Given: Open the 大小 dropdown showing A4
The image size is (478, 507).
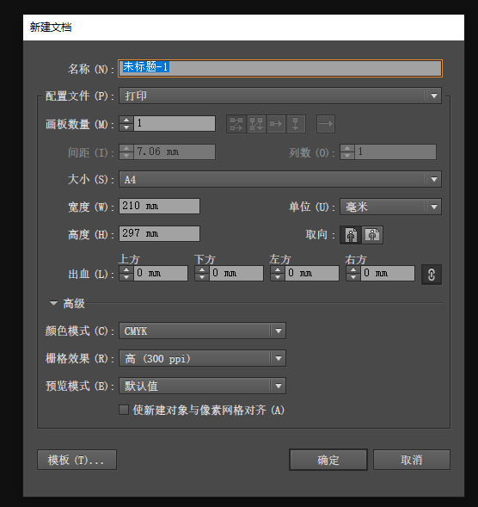Looking at the screenshot, I should coord(280,179).
